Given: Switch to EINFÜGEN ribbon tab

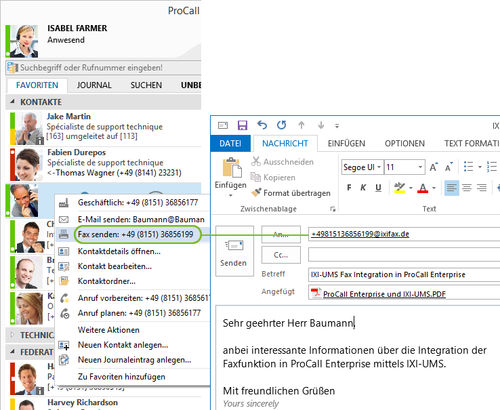Looking at the screenshot, I should click(x=346, y=143).
